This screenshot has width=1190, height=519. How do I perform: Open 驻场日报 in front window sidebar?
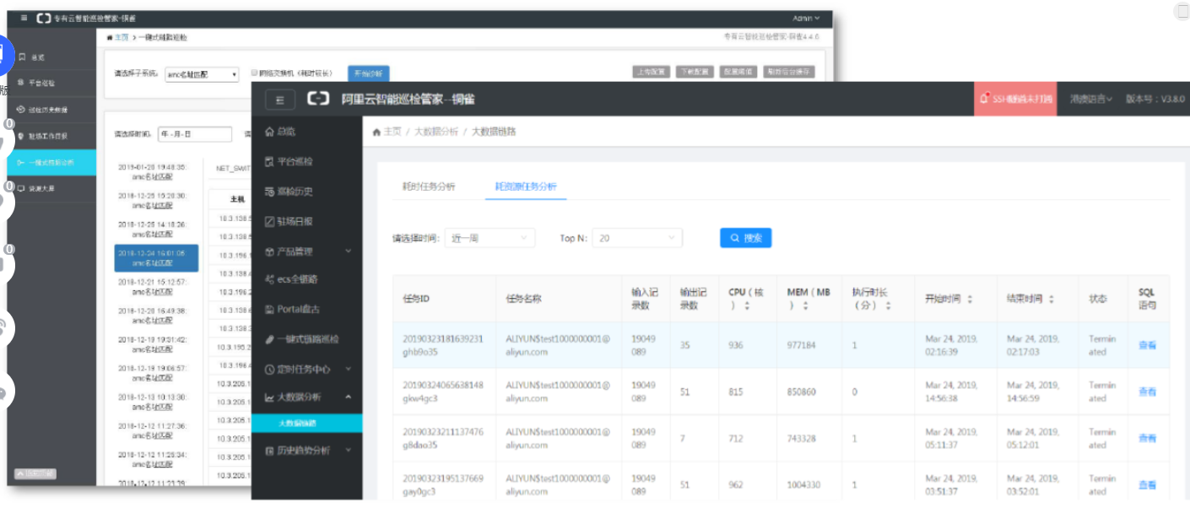[289, 221]
